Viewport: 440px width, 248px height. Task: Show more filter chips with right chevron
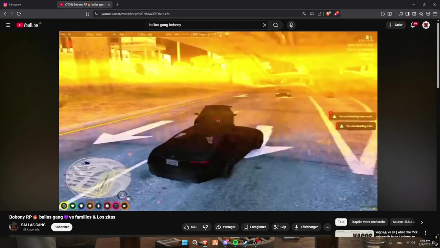(x=422, y=223)
